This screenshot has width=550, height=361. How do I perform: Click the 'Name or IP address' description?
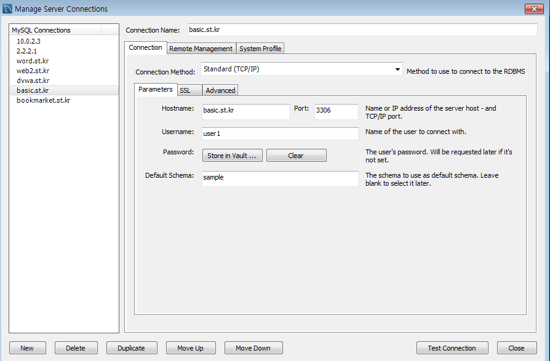pyautogui.click(x=431, y=113)
